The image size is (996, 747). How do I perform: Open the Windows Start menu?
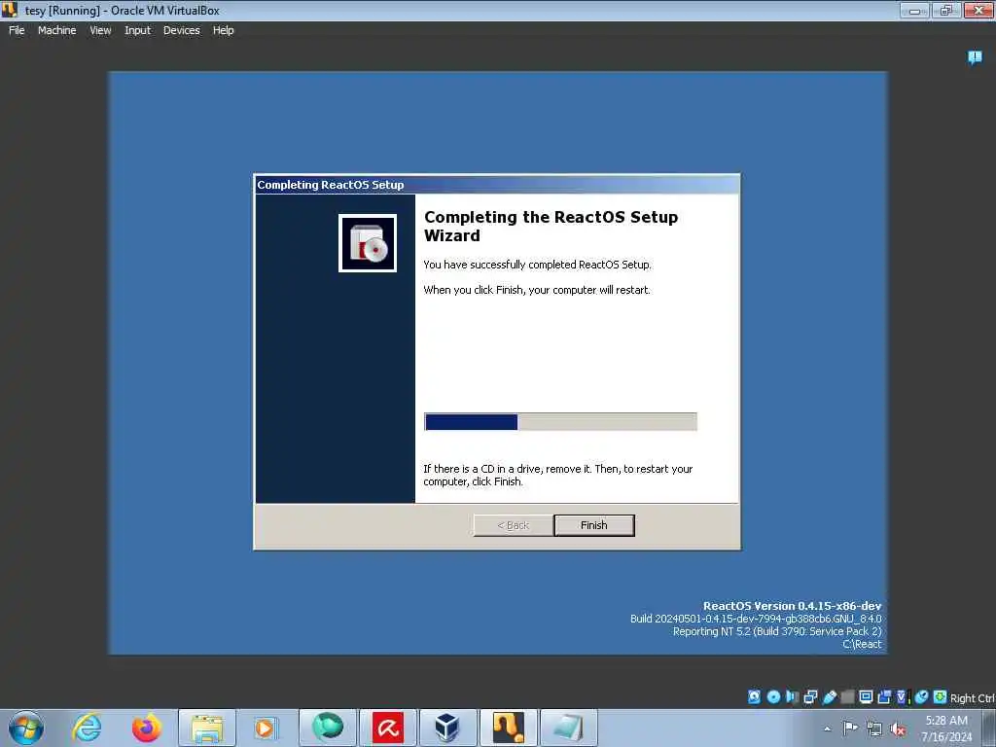pyautogui.click(x=26, y=728)
